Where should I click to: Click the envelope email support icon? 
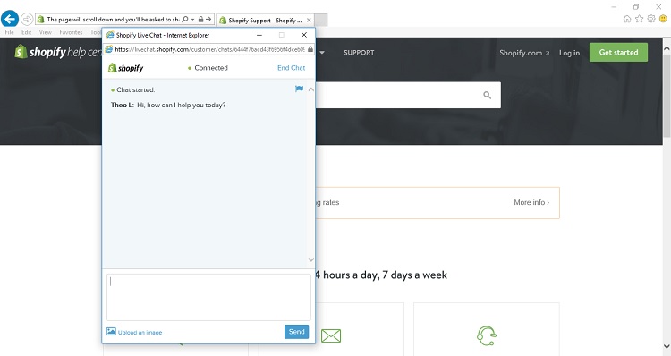click(331, 336)
